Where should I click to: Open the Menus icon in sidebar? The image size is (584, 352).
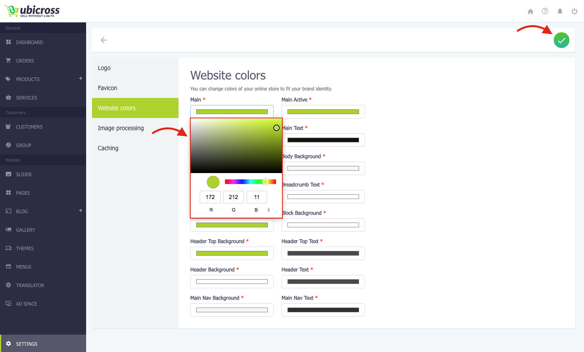pos(8,266)
